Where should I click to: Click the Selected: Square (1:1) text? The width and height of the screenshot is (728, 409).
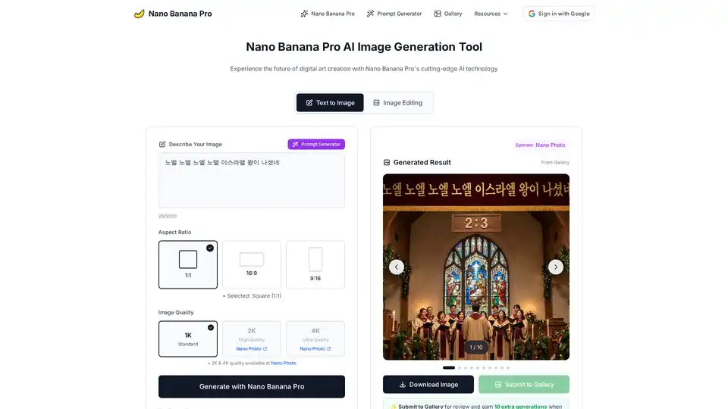pos(254,296)
